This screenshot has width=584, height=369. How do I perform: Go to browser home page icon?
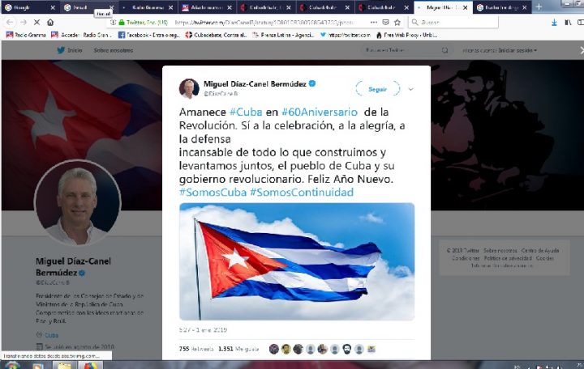click(x=50, y=23)
